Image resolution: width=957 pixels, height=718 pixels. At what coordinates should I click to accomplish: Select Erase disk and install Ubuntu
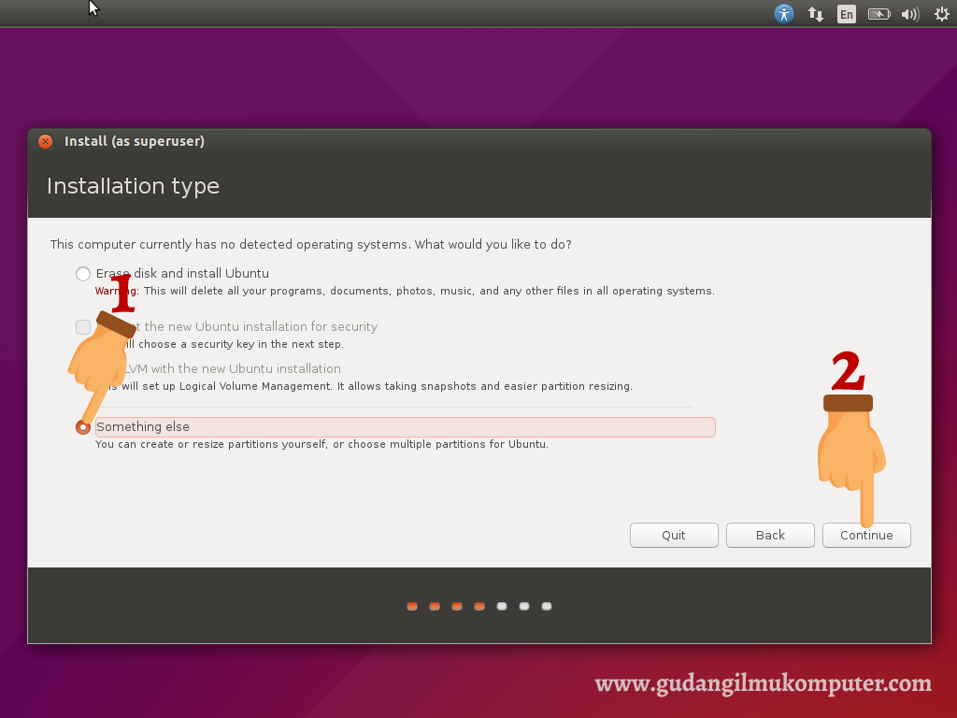tap(83, 274)
